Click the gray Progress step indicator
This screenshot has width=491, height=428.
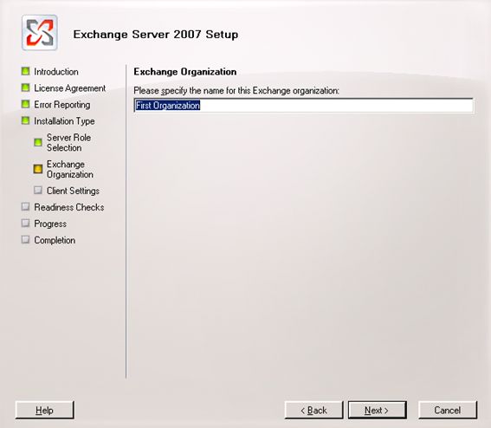(25, 223)
